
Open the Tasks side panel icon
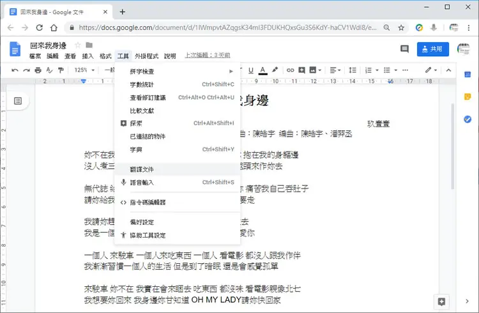[x=468, y=119]
